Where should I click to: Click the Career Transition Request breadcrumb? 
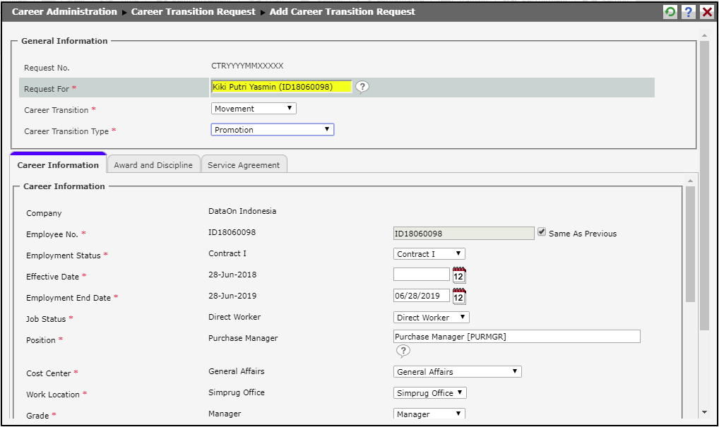193,12
